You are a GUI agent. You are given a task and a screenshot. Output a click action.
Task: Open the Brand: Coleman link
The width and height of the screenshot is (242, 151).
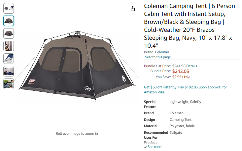[156, 52]
